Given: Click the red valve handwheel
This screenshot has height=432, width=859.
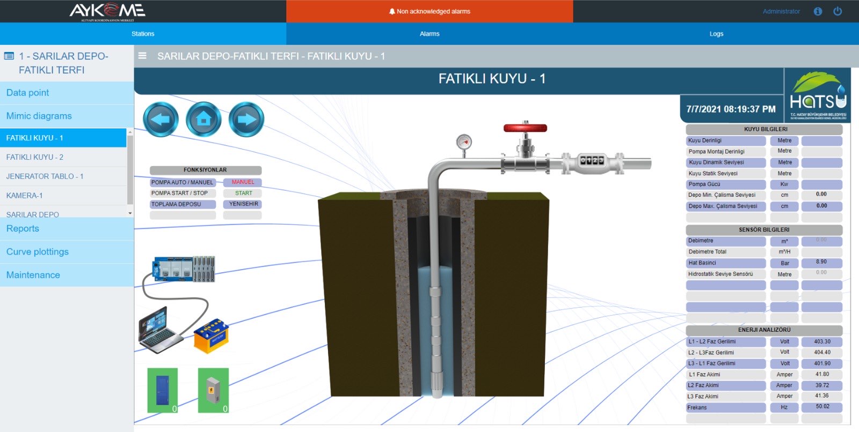Looking at the screenshot, I should point(525,128).
